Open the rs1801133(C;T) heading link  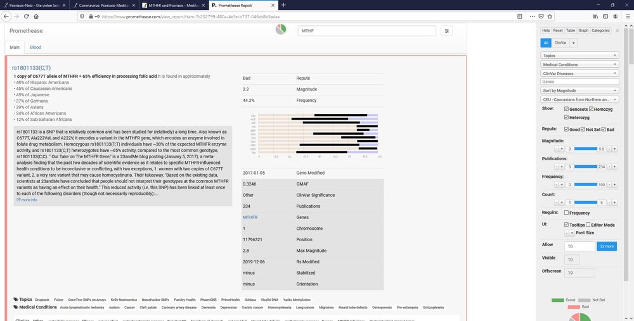click(x=31, y=67)
